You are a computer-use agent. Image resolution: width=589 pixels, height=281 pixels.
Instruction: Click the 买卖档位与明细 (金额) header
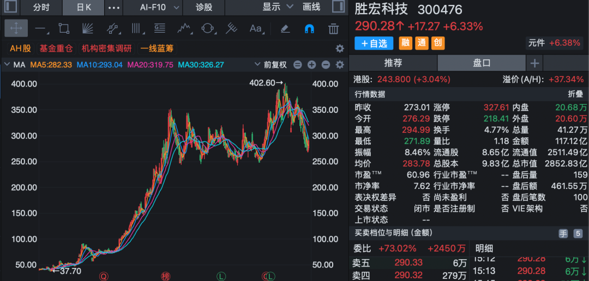[394, 233]
